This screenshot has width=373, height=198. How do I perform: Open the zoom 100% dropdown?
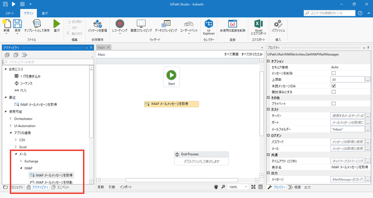pos(246,187)
